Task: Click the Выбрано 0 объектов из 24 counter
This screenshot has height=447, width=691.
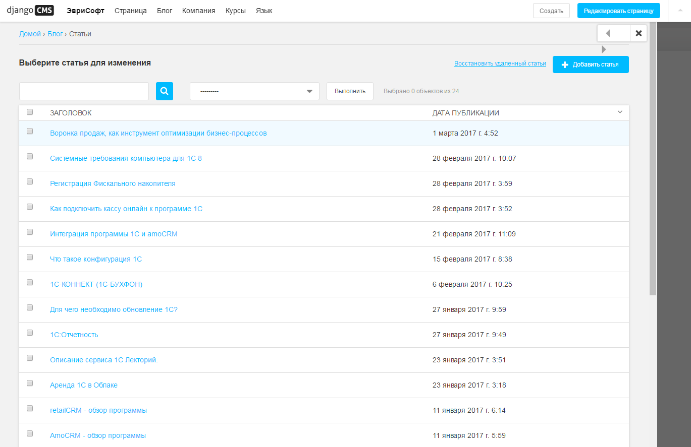Action: 421,91
